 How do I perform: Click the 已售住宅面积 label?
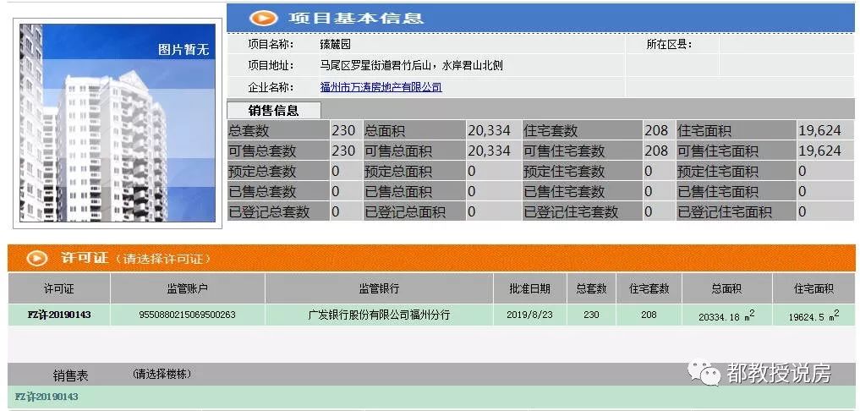click(x=718, y=191)
